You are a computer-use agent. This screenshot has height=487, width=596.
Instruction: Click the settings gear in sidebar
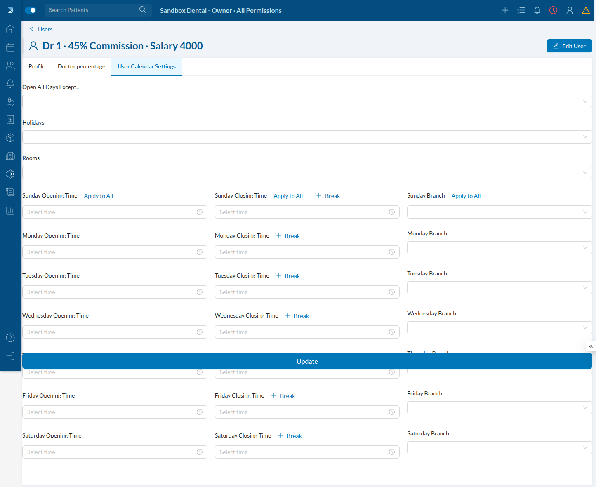coord(10,174)
